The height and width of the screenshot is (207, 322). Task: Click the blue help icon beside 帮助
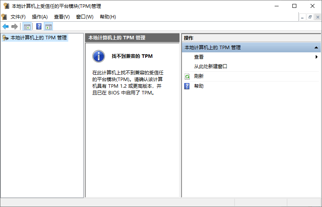pyautogui.click(x=187, y=86)
